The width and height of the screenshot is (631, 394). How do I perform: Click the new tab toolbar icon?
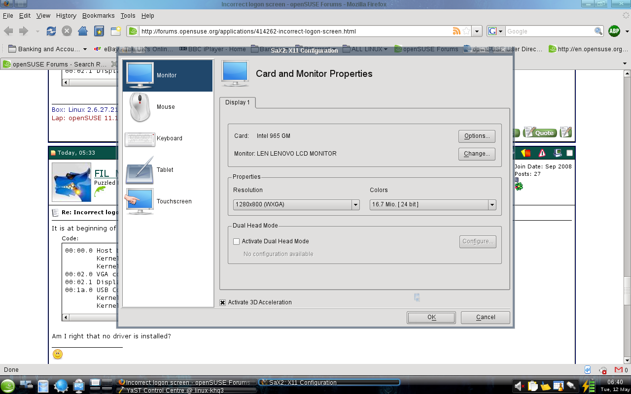pos(115,31)
